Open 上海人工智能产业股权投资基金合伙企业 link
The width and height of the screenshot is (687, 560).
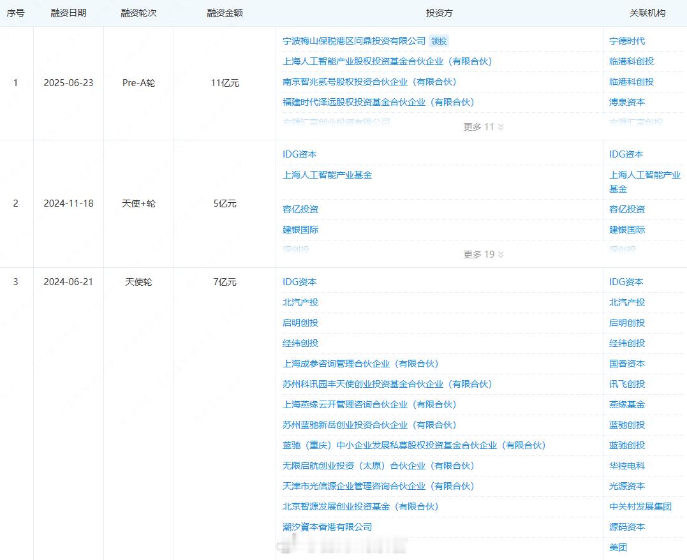387,61
